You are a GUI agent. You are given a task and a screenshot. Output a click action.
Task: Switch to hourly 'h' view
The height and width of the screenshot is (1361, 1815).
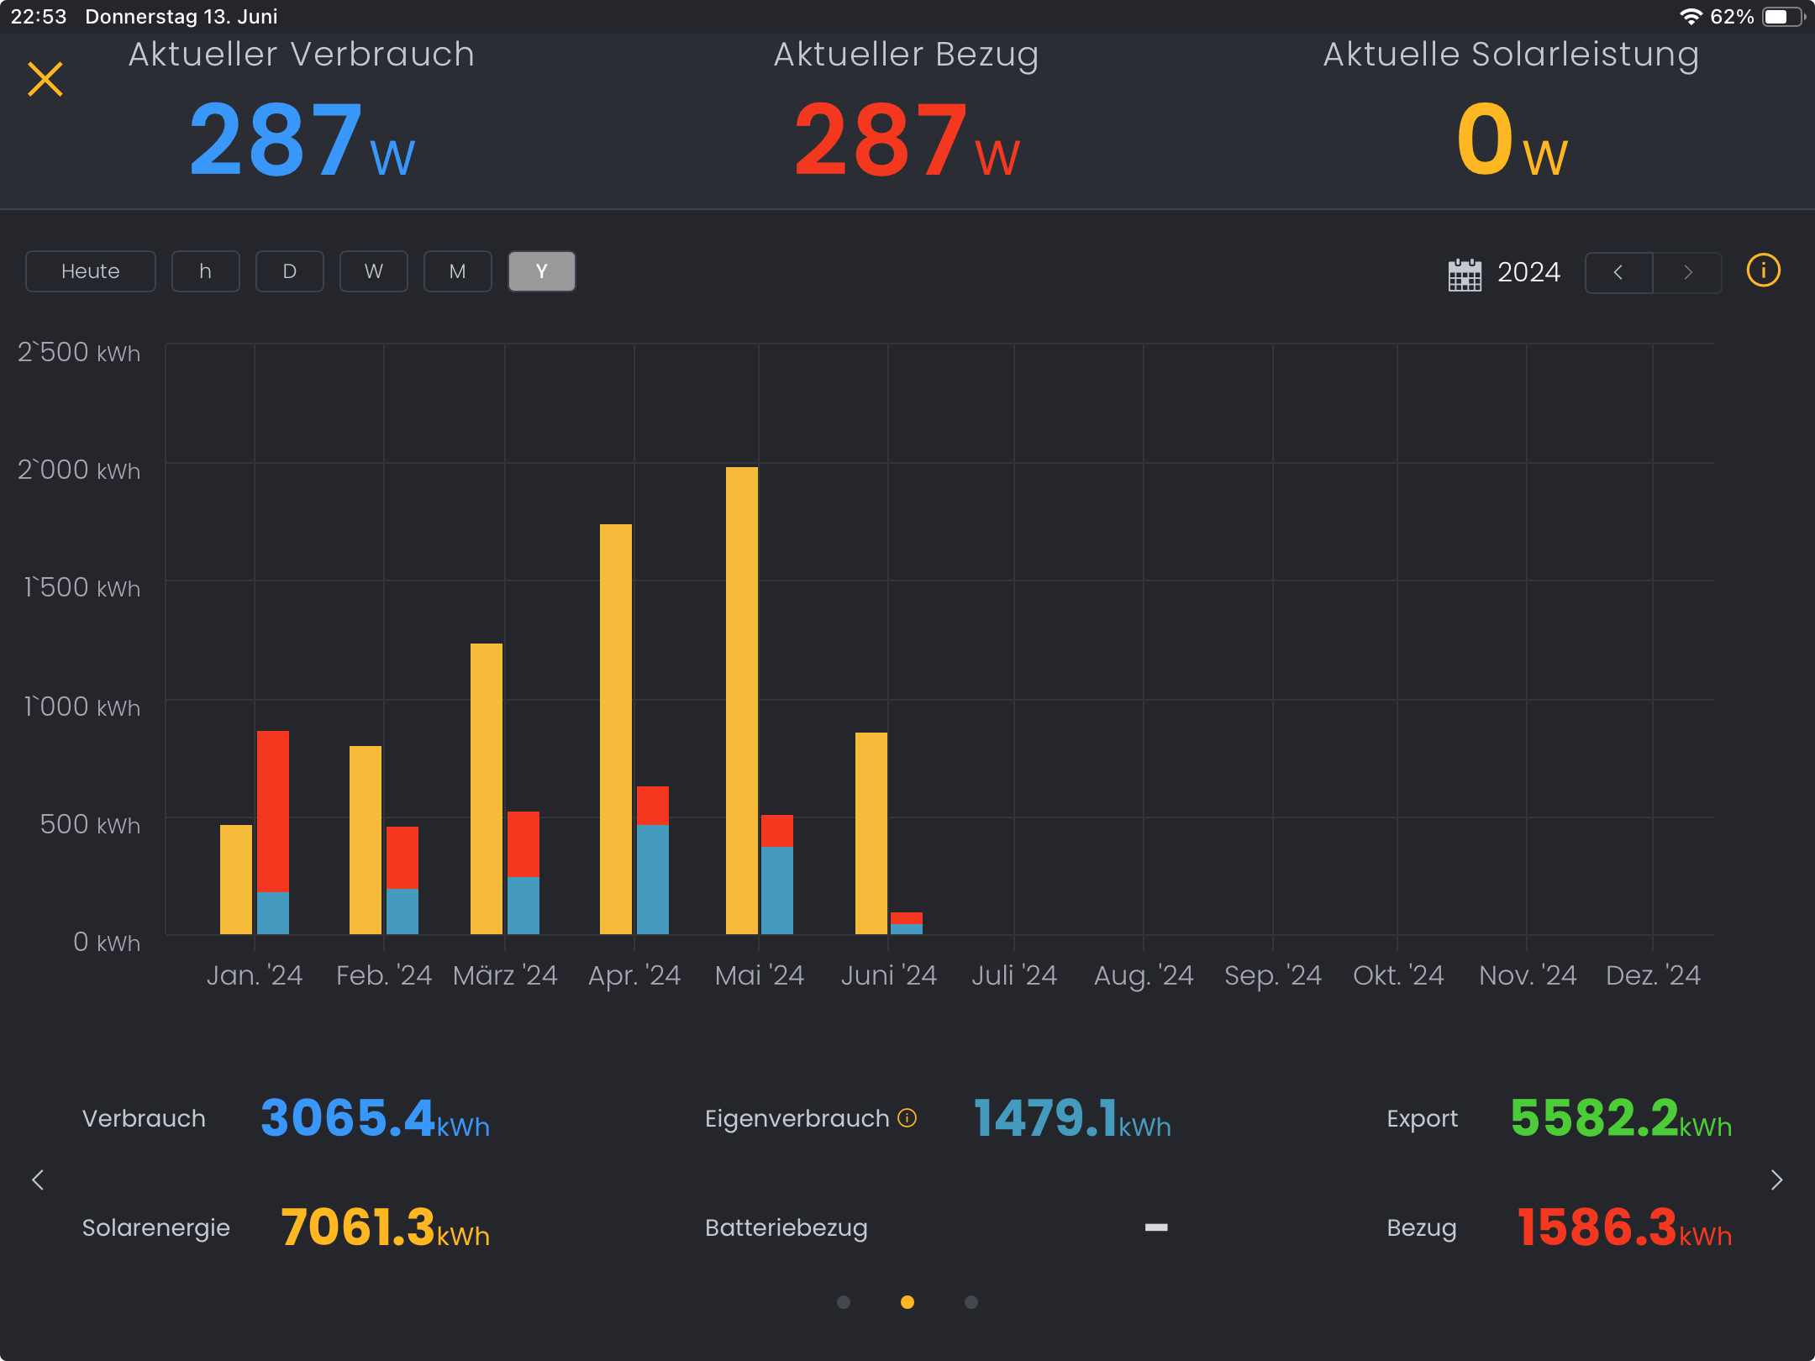(206, 271)
